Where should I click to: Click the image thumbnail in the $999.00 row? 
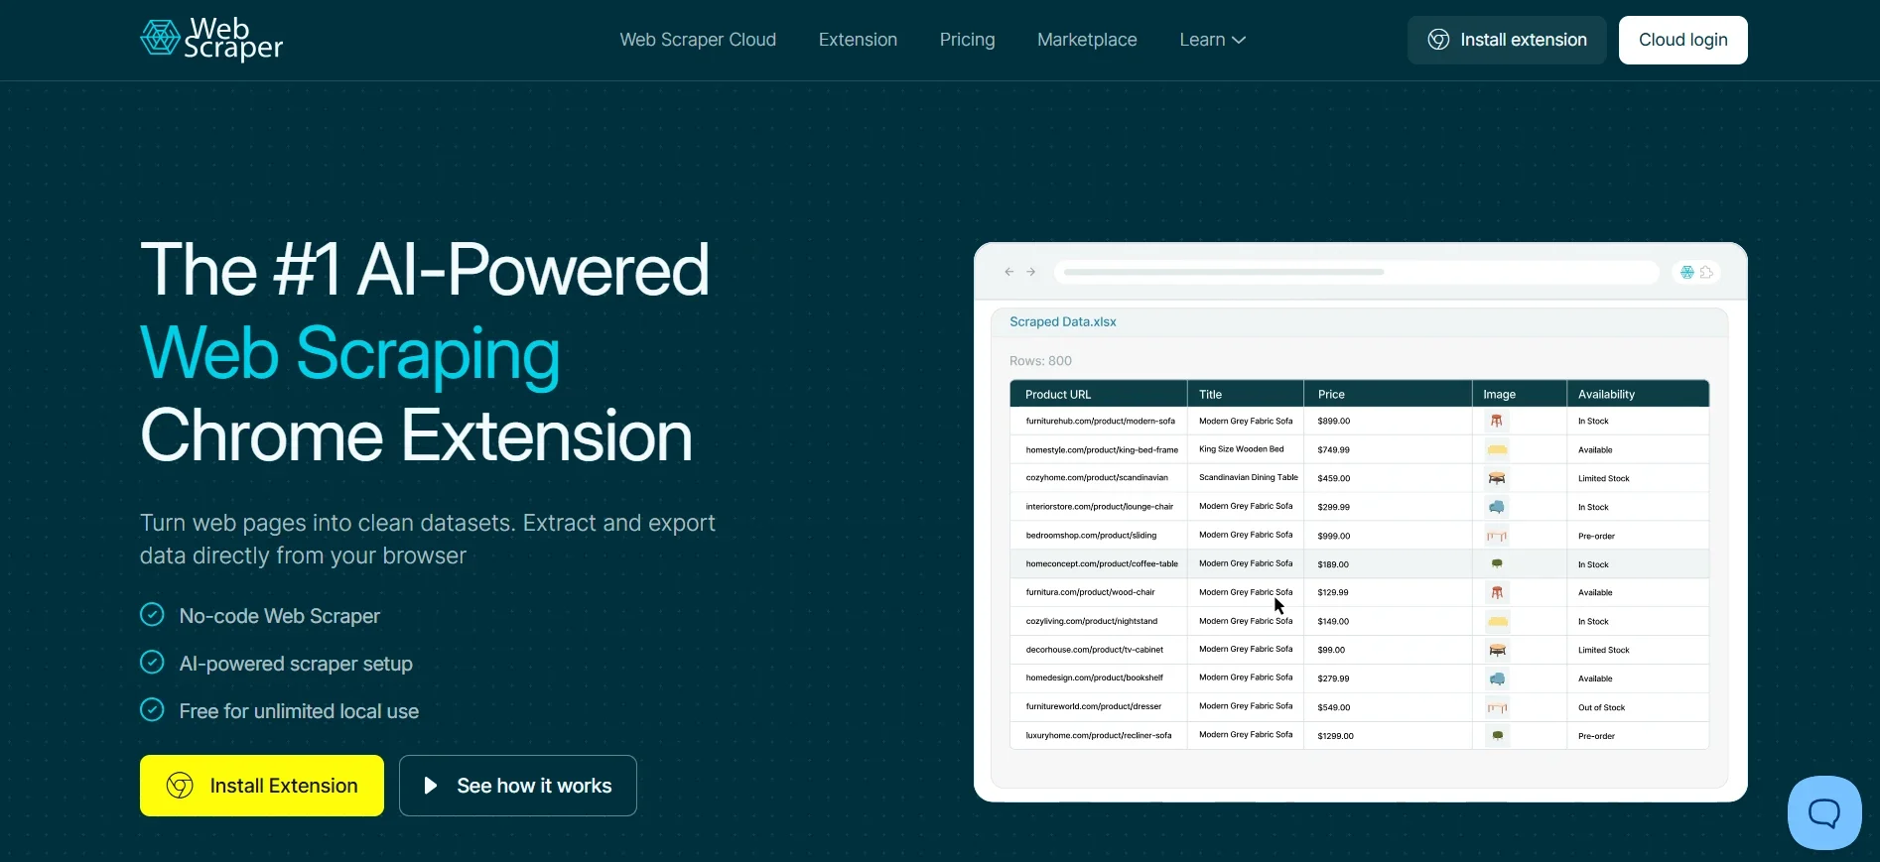pos(1497,536)
